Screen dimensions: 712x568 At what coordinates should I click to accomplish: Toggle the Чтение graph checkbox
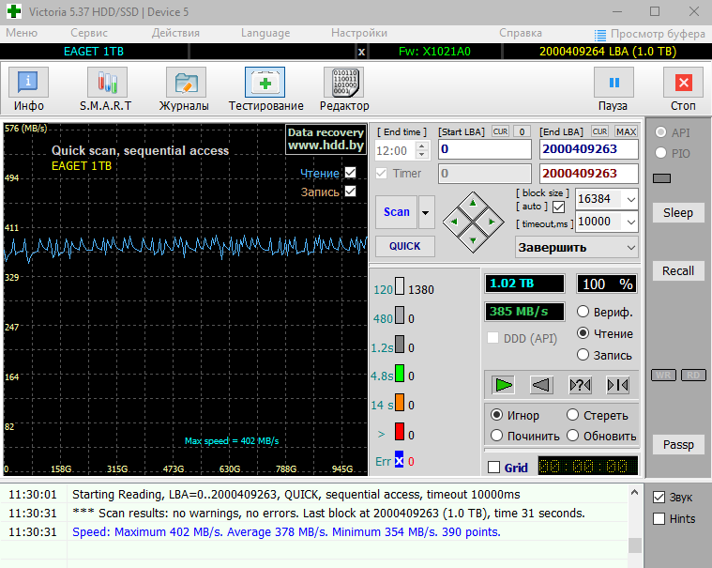(351, 173)
